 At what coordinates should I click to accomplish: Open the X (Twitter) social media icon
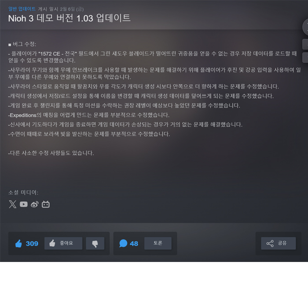click(x=13, y=204)
